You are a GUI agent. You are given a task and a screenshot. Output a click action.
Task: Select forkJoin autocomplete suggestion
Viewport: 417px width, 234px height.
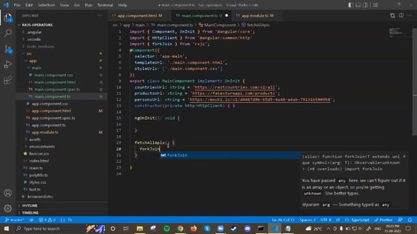point(230,155)
